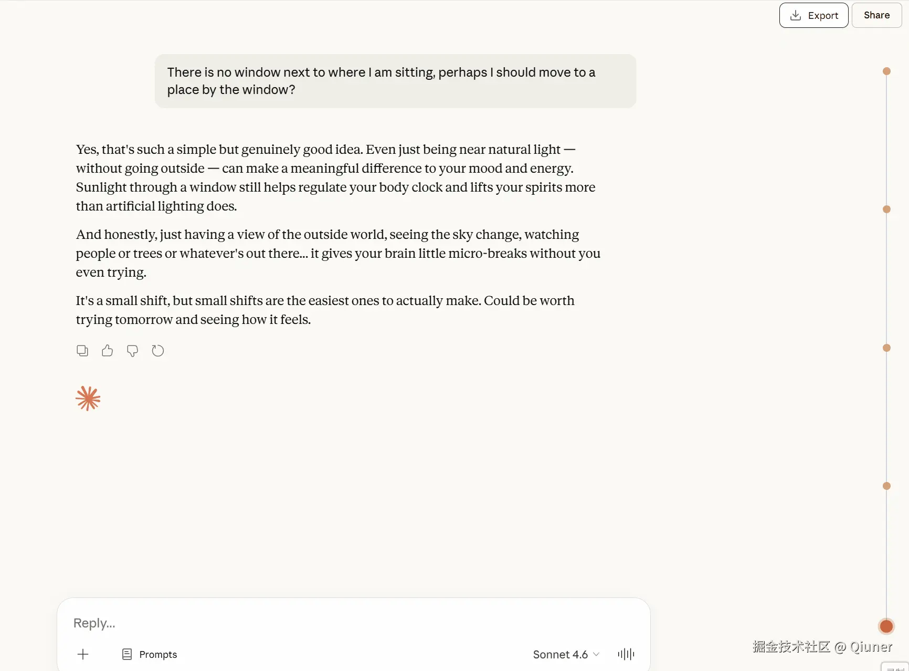909x671 pixels.
Task: Give the response a thumbs down
Action: [x=133, y=351]
